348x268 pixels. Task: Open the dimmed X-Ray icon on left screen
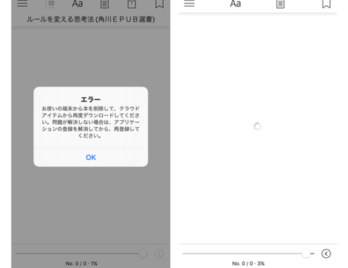point(50,4)
